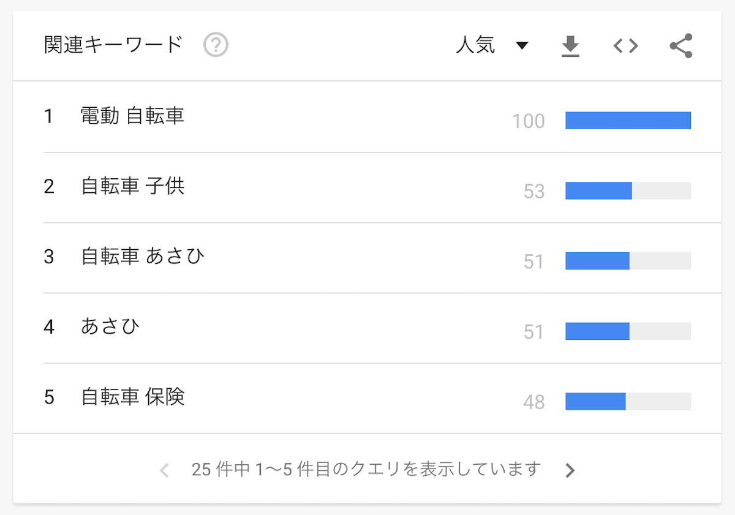Click the score 48 value
This screenshot has height=515, width=735.
534,402
